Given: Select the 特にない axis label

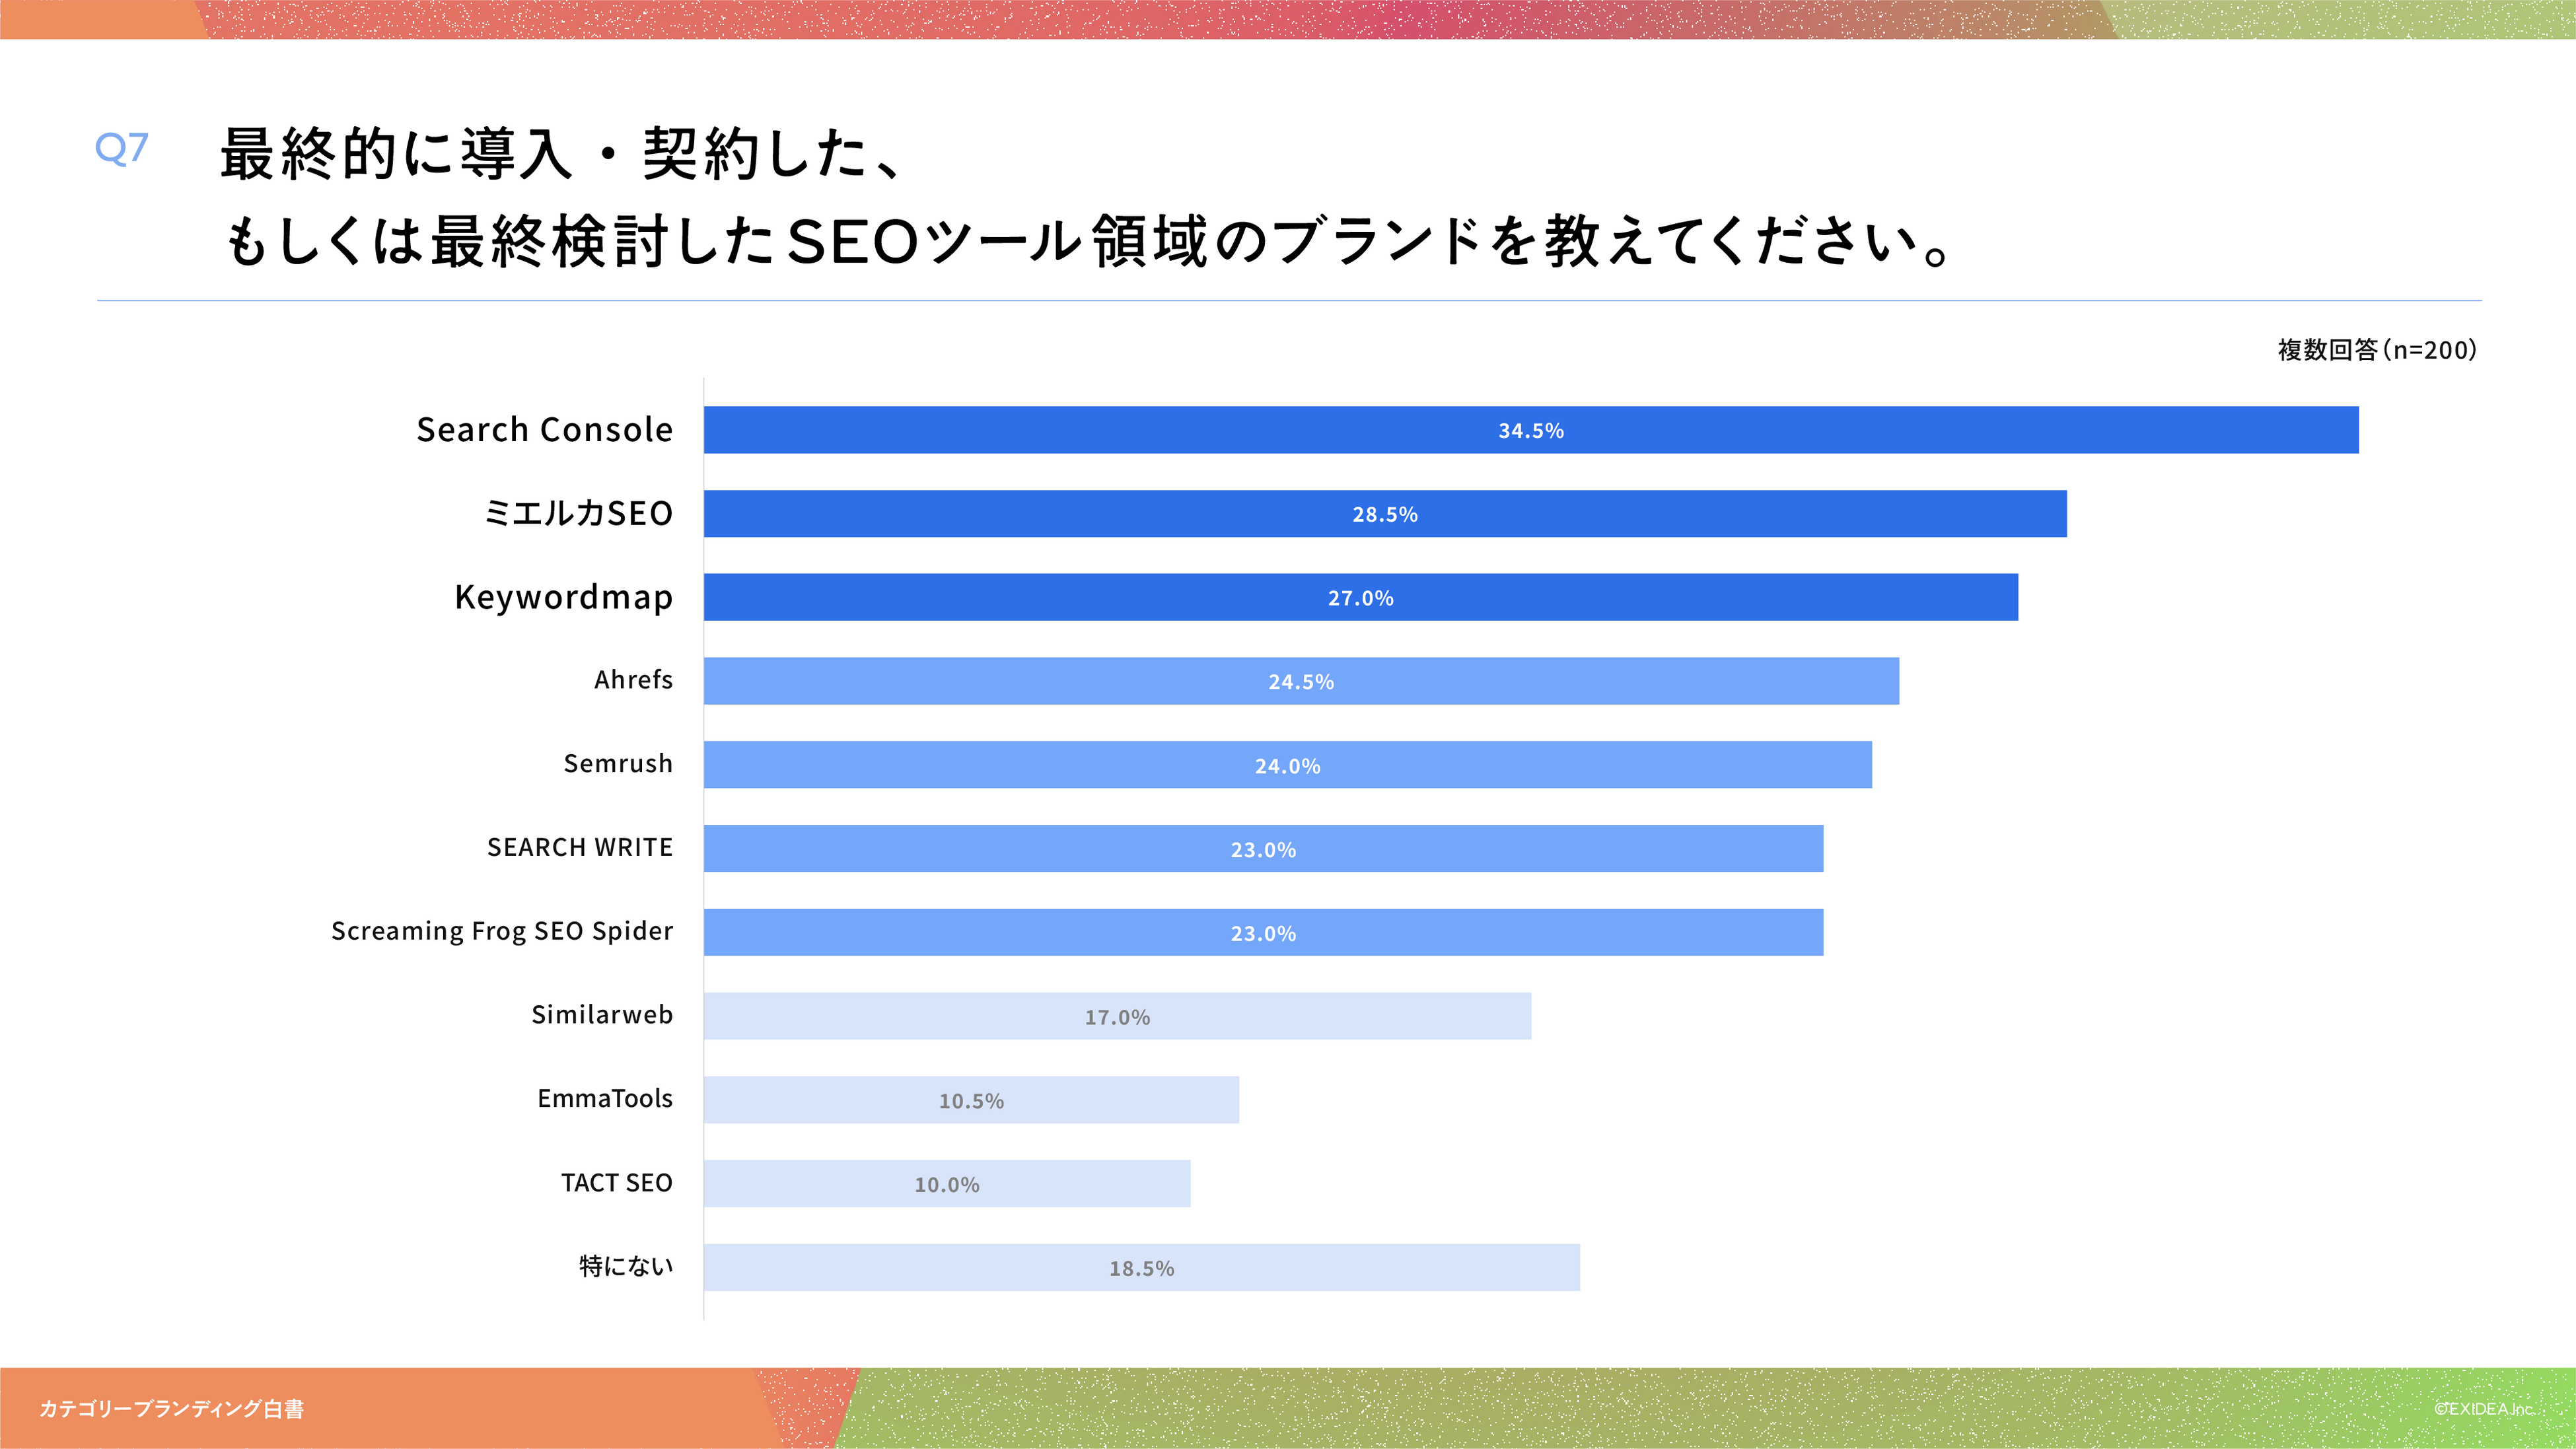Looking at the screenshot, I should pyautogui.click(x=626, y=1267).
